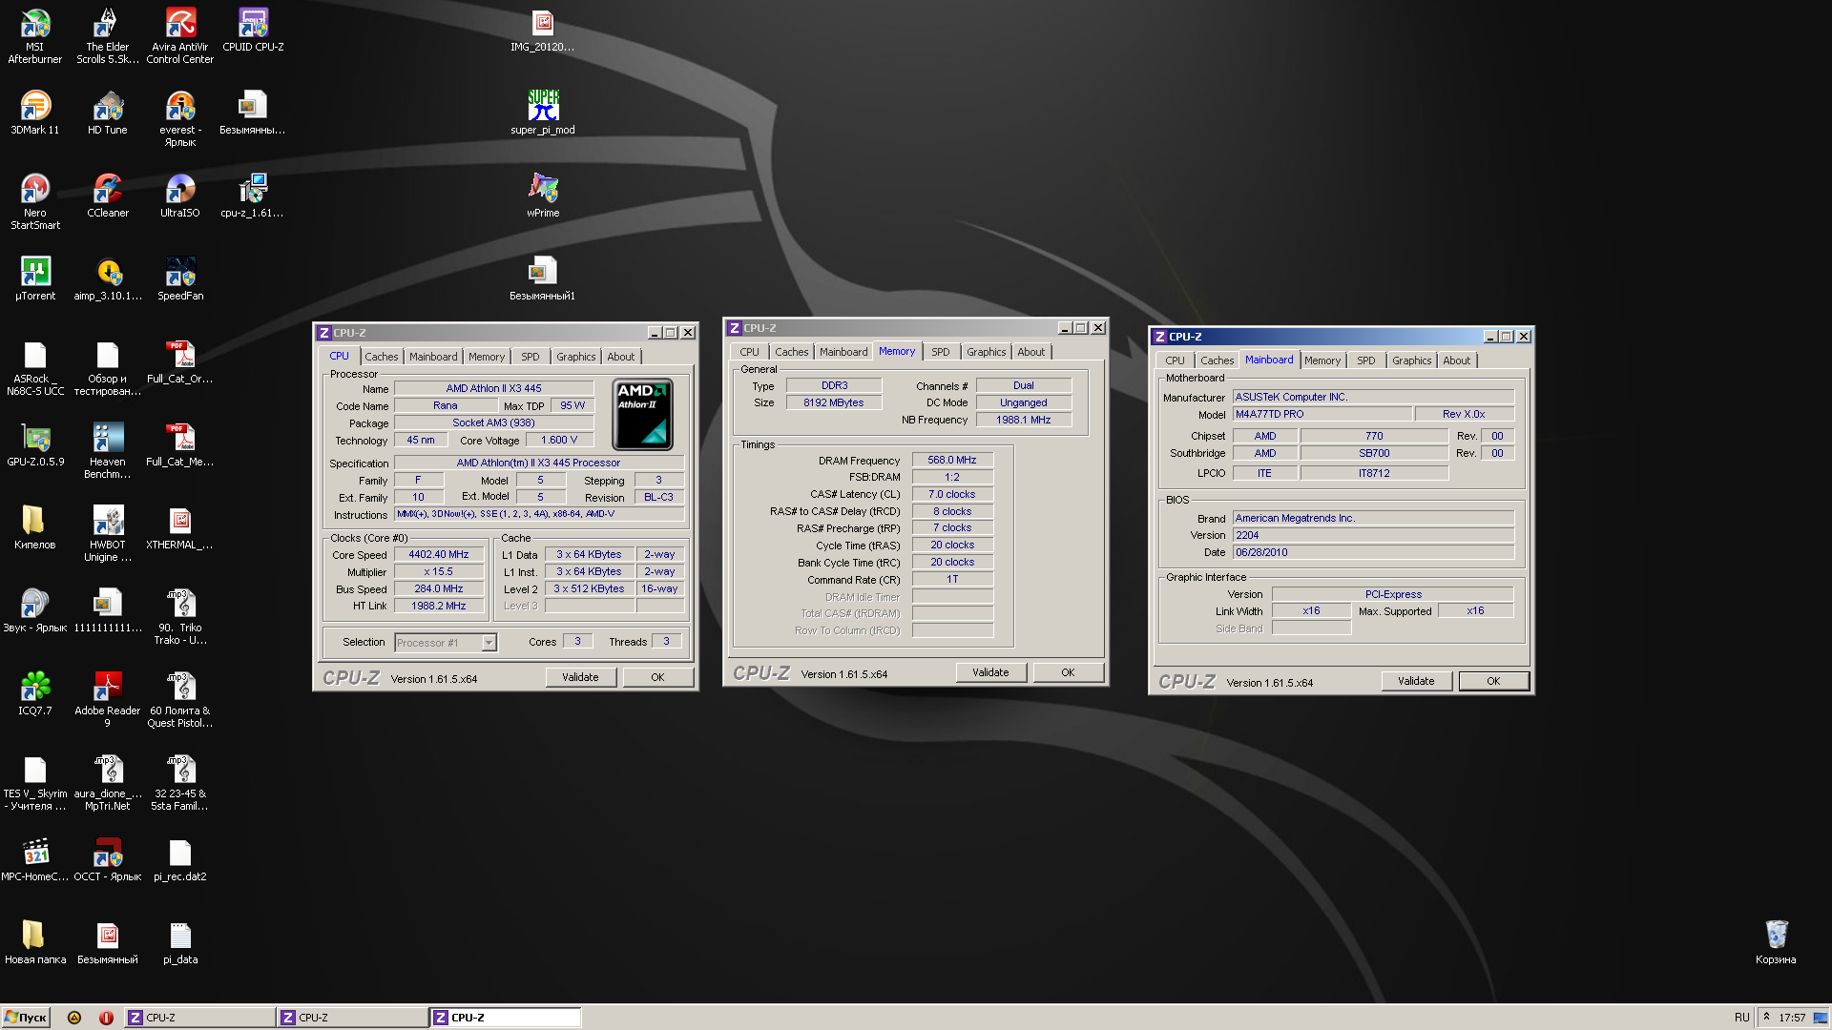Screen dimensions: 1832x1030
Task: Open Avira AntiVir Control Center icon
Action: click(x=180, y=35)
